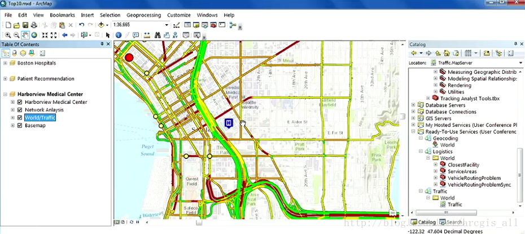The image size is (525, 234).
Task: Open the Geoprocessing menu
Action: 143,15
